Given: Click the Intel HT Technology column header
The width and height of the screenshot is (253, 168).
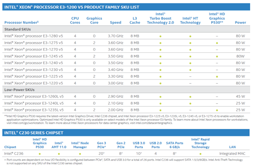Looking at the screenshot, I should 190,20.
